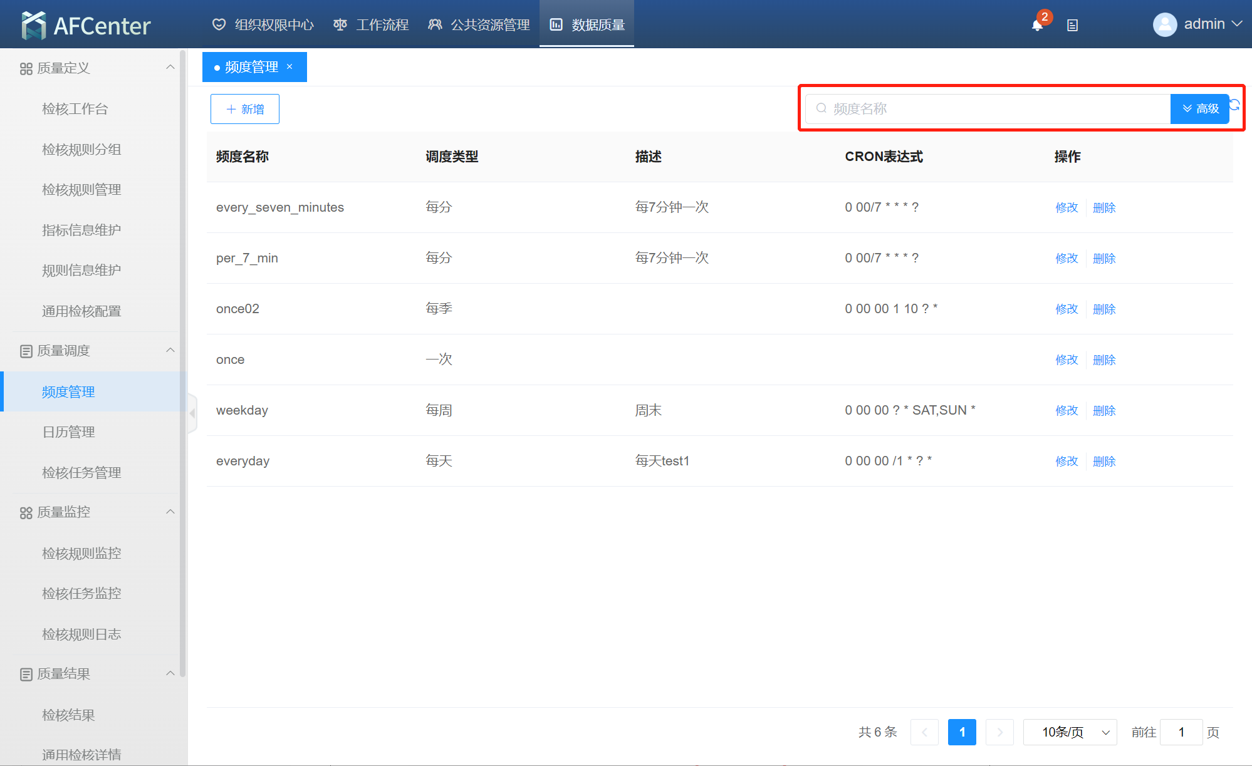Open 日历管理 in the sidebar

(68, 432)
